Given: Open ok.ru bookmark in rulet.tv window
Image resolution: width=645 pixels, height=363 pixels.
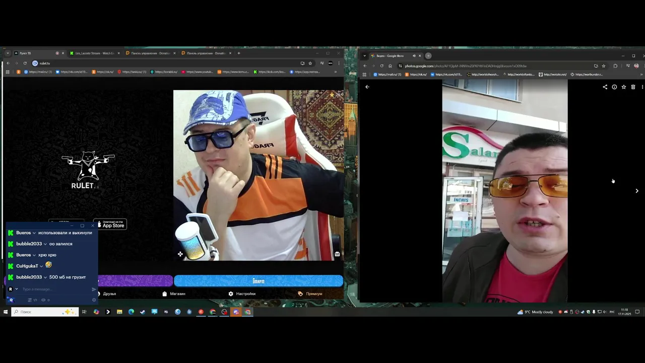Looking at the screenshot, I should (x=103, y=72).
